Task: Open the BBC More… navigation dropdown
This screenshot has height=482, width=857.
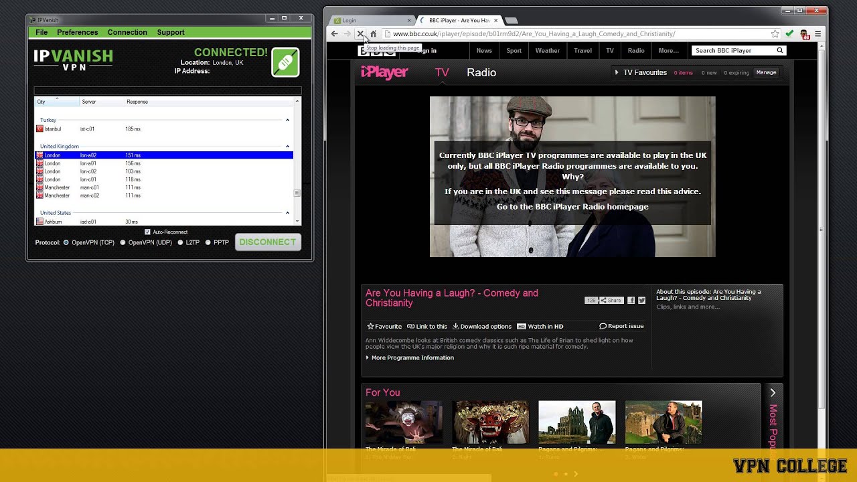Action: (x=668, y=50)
